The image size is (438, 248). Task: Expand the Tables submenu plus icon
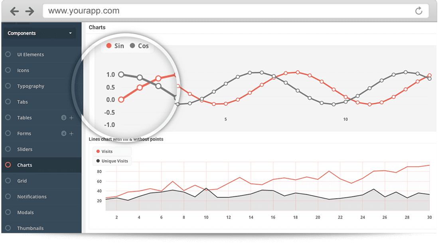71,118
